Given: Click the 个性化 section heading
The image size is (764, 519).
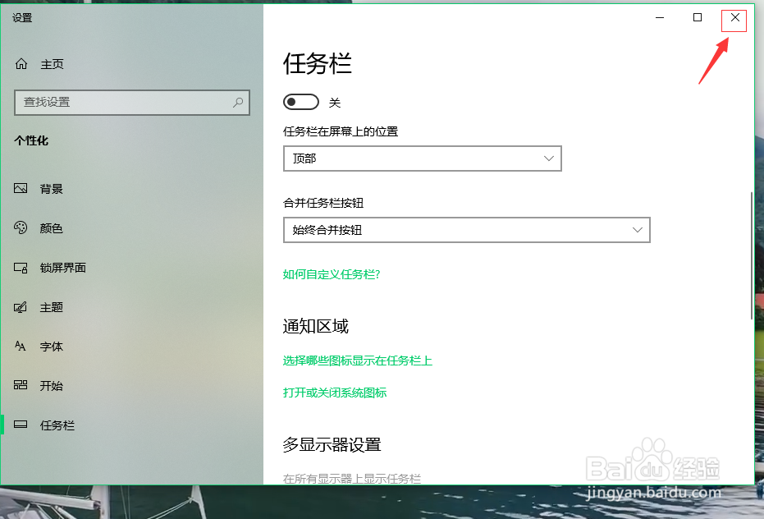Looking at the screenshot, I should coord(31,140).
